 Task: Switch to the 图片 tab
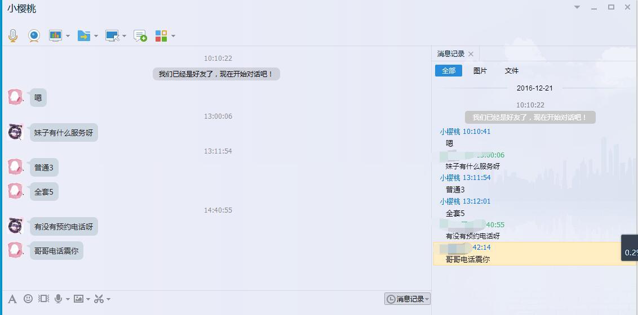coord(480,71)
